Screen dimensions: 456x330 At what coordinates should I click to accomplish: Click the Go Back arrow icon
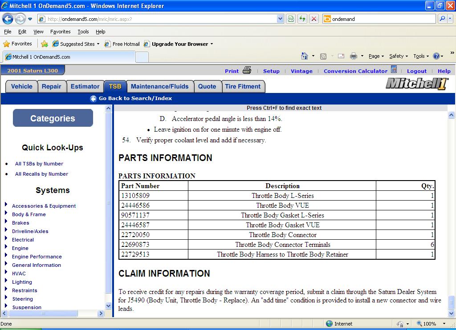coord(93,99)
